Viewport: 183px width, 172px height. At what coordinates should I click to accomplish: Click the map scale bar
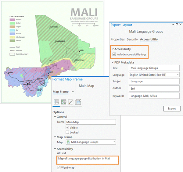pyautogui.click(x=85, y=25)
